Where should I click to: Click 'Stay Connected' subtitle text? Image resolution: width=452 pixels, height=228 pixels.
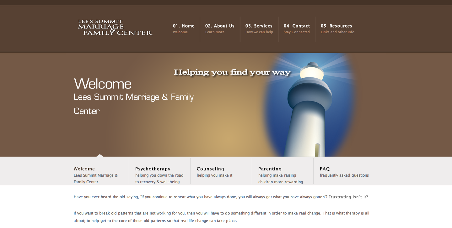pyautogui.click(x=297, y=32)
